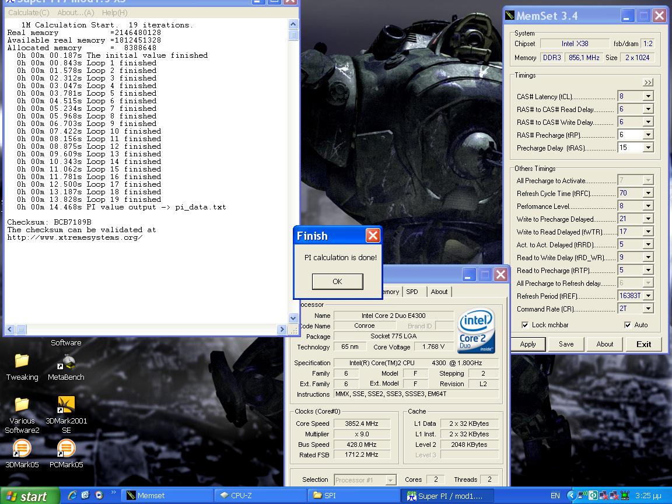
Task: Open Refresh Period (tREF) dropdown
Action: pos(647,296)
